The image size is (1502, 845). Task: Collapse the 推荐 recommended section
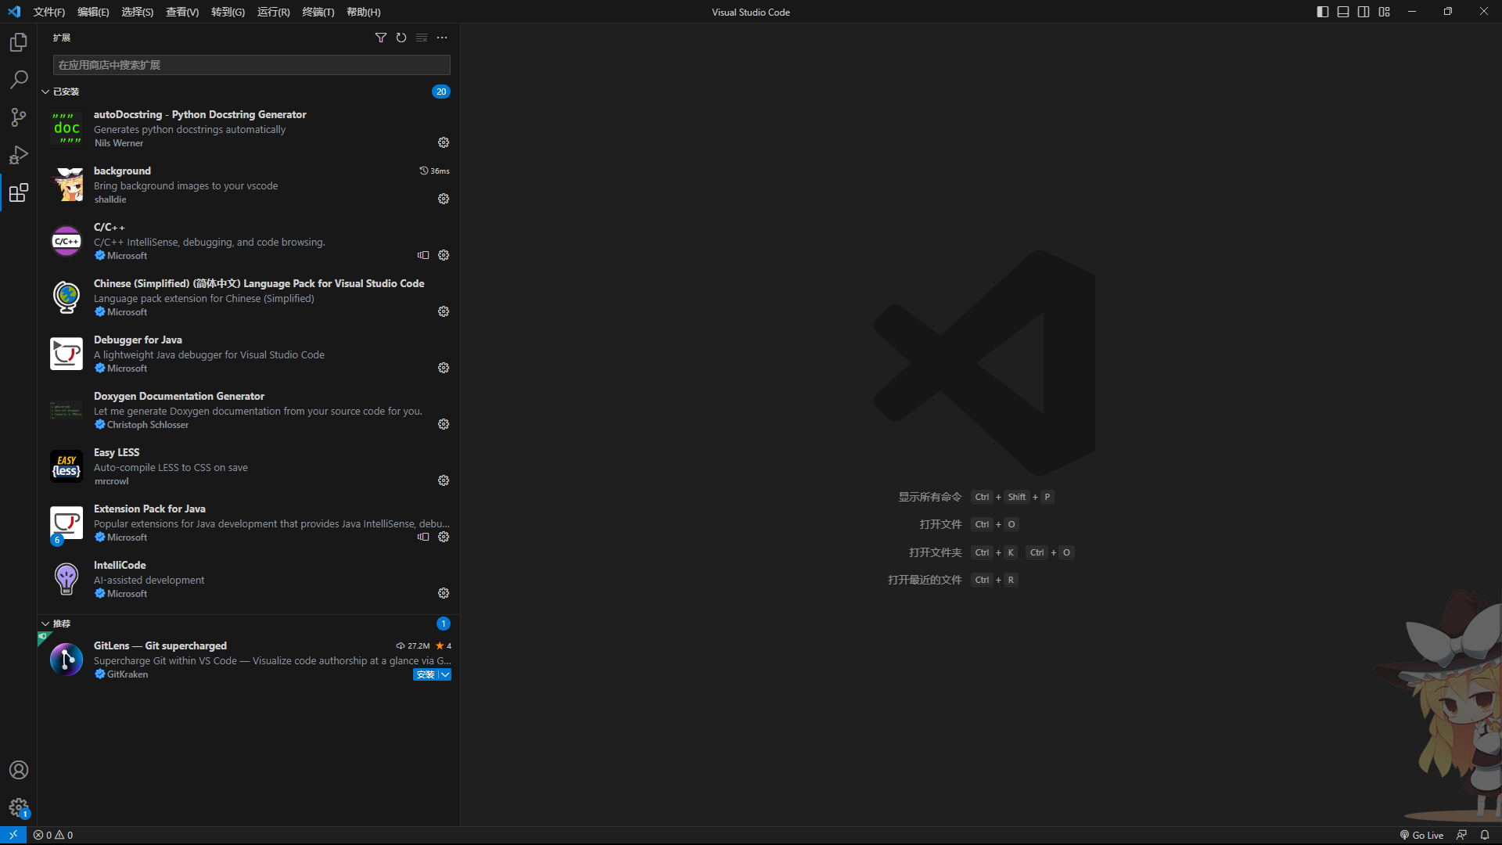(45, 624)
